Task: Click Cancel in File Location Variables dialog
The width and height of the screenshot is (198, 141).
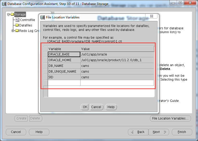Action: point(97,107)
